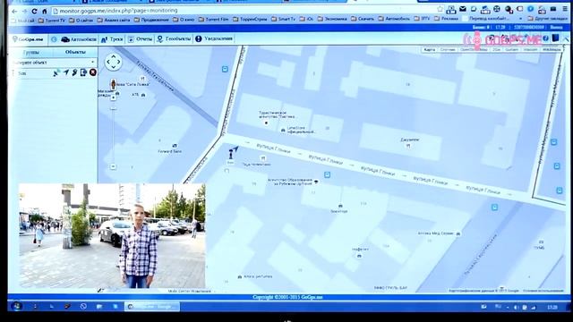Open the Уведомления menu
The height and width of the screenshot is (322, 573).
click(x=214, y=38)
